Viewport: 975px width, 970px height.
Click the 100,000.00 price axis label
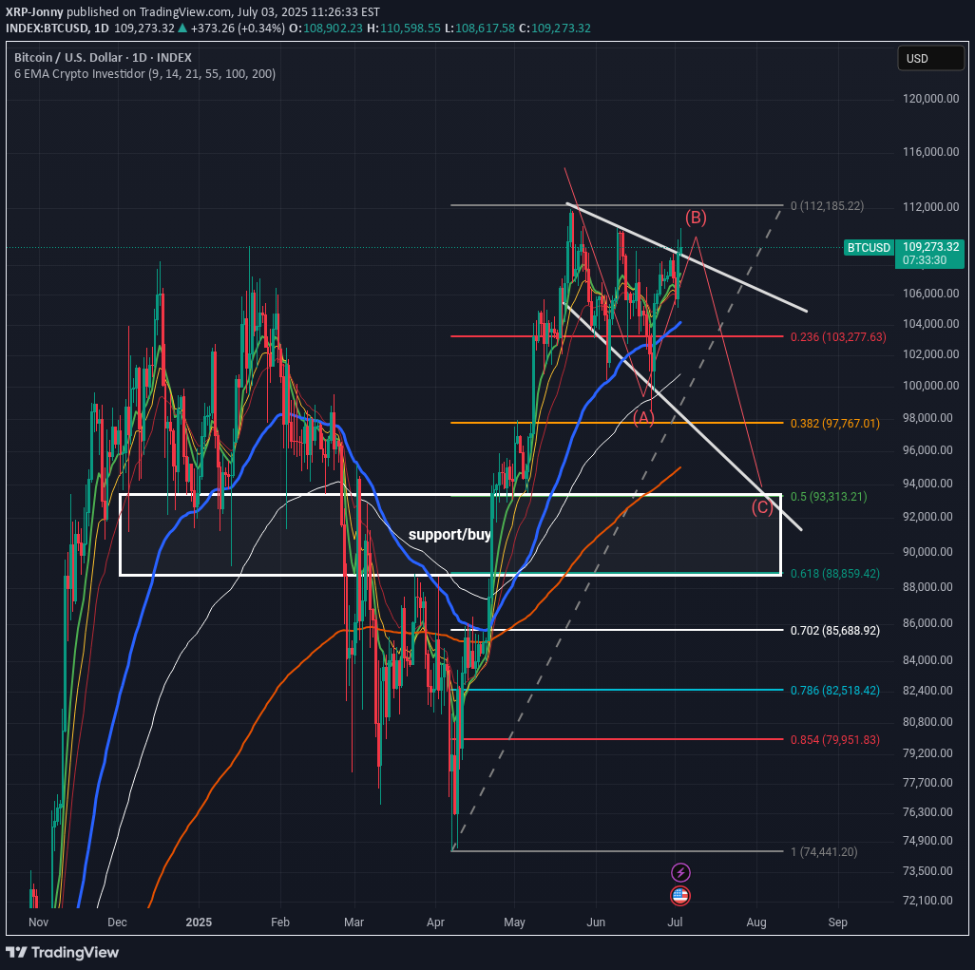(931, 386)
